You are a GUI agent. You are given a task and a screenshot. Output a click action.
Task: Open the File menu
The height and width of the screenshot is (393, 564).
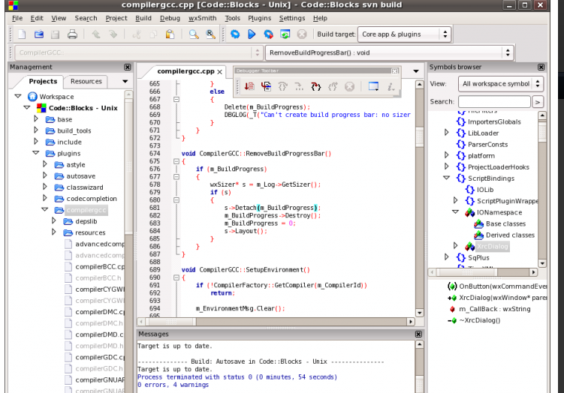click(17, 18)
